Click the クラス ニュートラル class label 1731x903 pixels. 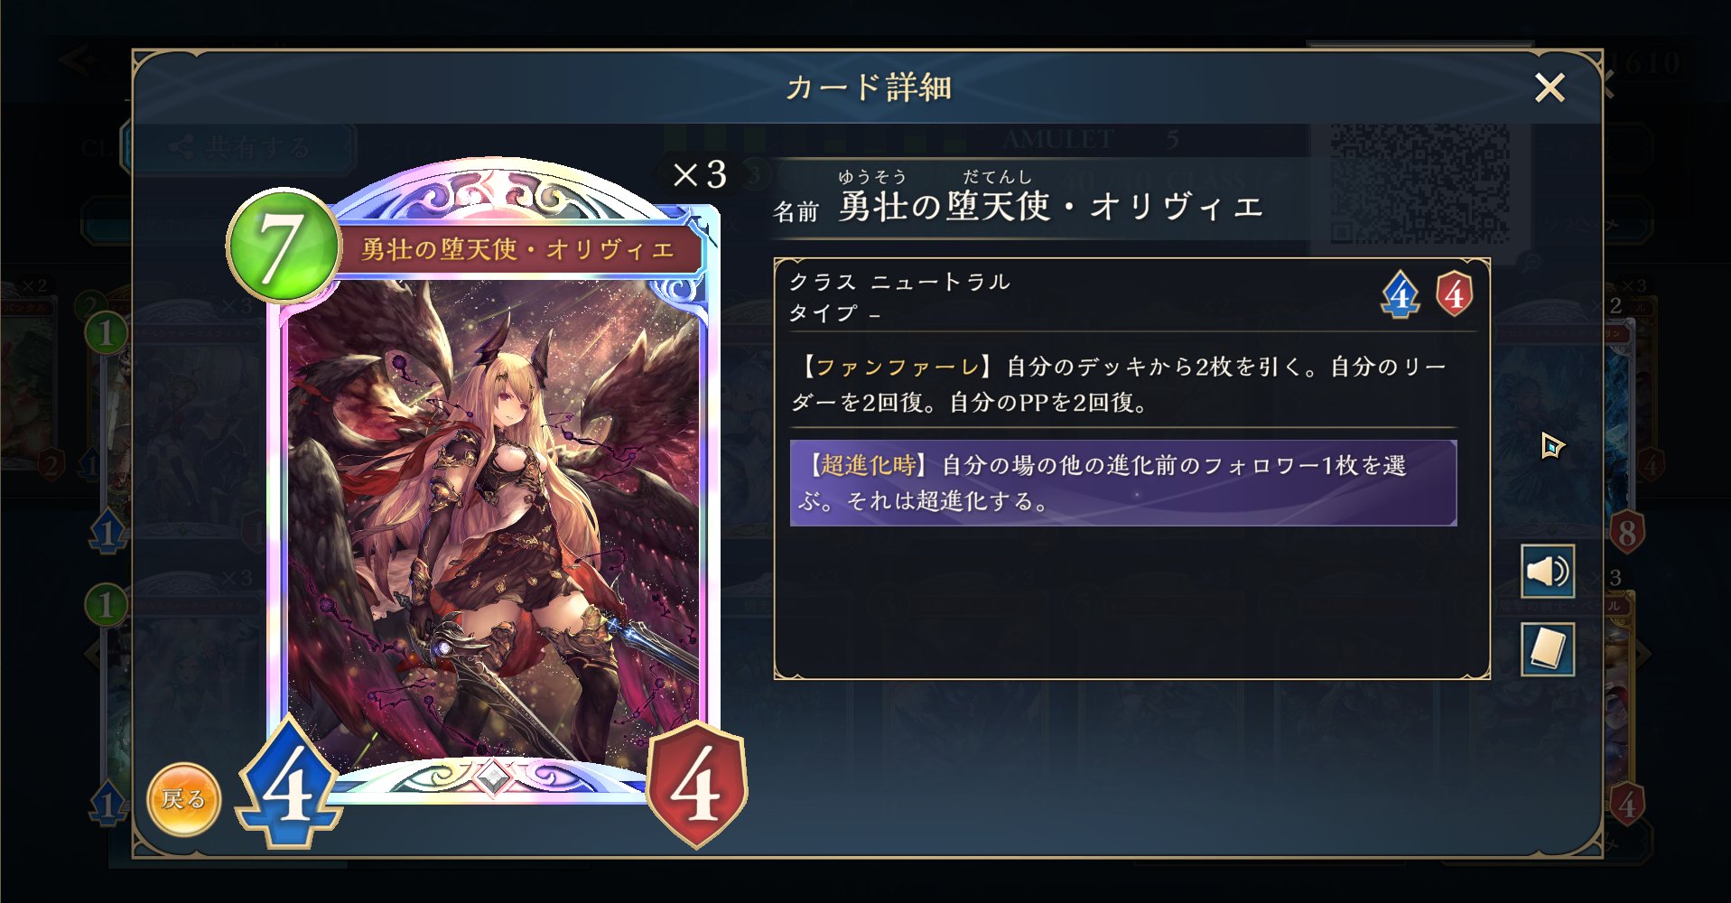pyautogui.click(x=899, y=282)
